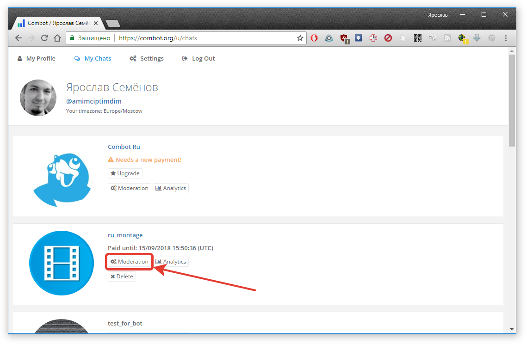Click the grey RSS feed extension icon
Image resolution: width=526 pixels, height=344 pixels.
pyautogui.click(x=447, y=38)
